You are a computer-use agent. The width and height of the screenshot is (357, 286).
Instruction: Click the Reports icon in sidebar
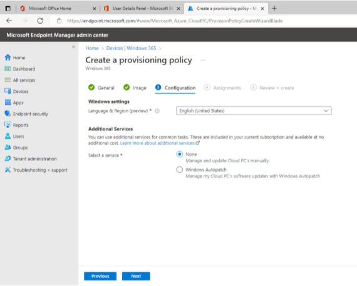(8, 125)
